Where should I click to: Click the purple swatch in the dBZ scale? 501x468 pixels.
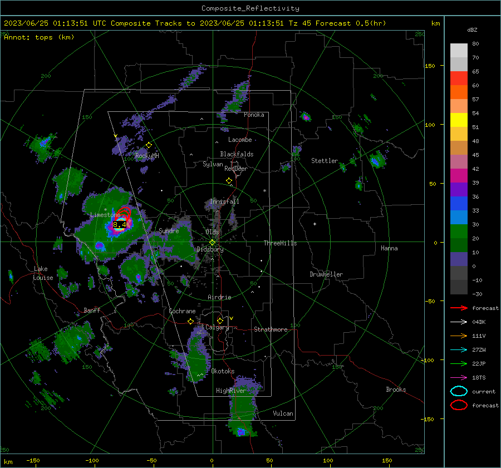459,189
